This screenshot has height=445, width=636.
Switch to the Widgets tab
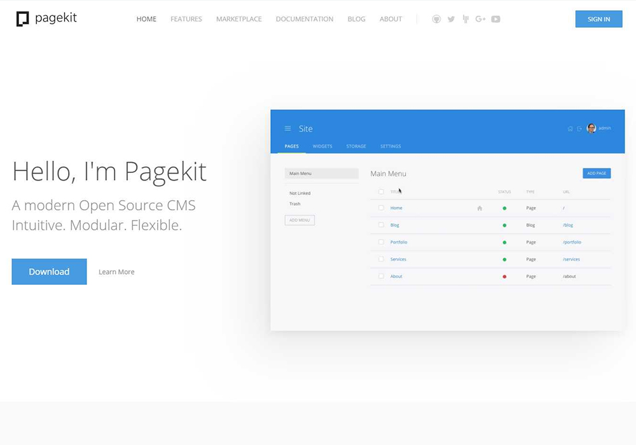pos(322,146)
